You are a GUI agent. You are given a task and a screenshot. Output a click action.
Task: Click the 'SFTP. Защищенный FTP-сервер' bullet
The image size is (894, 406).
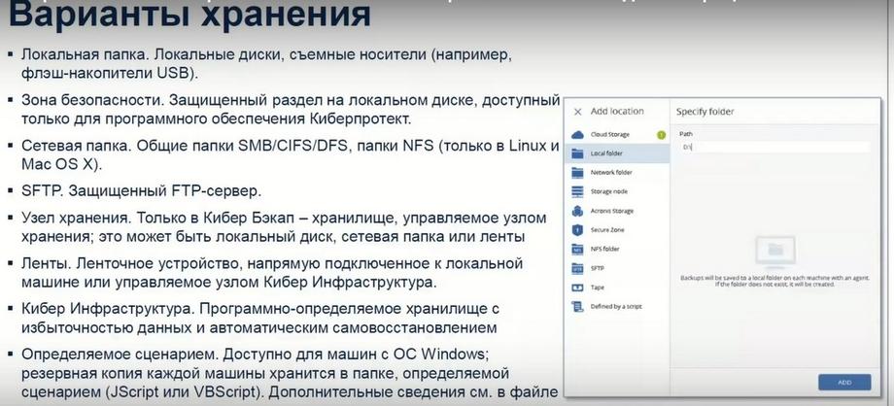[x=142, y=191]
